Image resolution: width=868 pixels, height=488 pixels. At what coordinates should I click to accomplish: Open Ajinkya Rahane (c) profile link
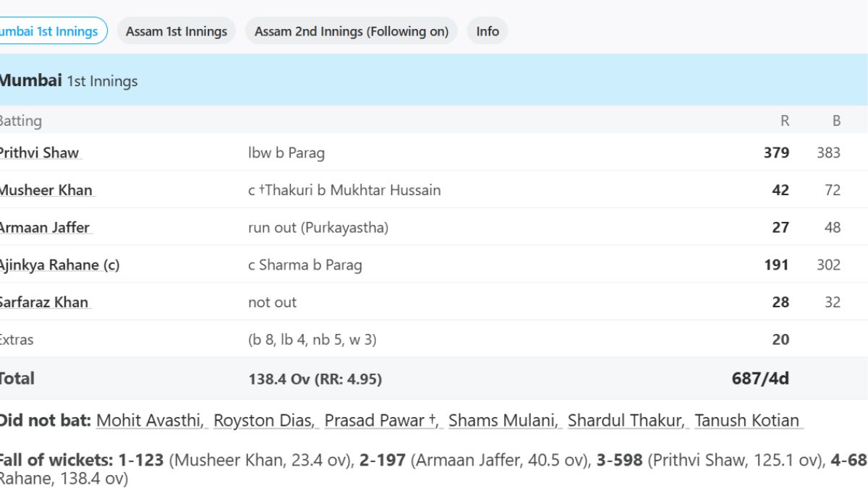pyautogui.click(x=59, y=265)
